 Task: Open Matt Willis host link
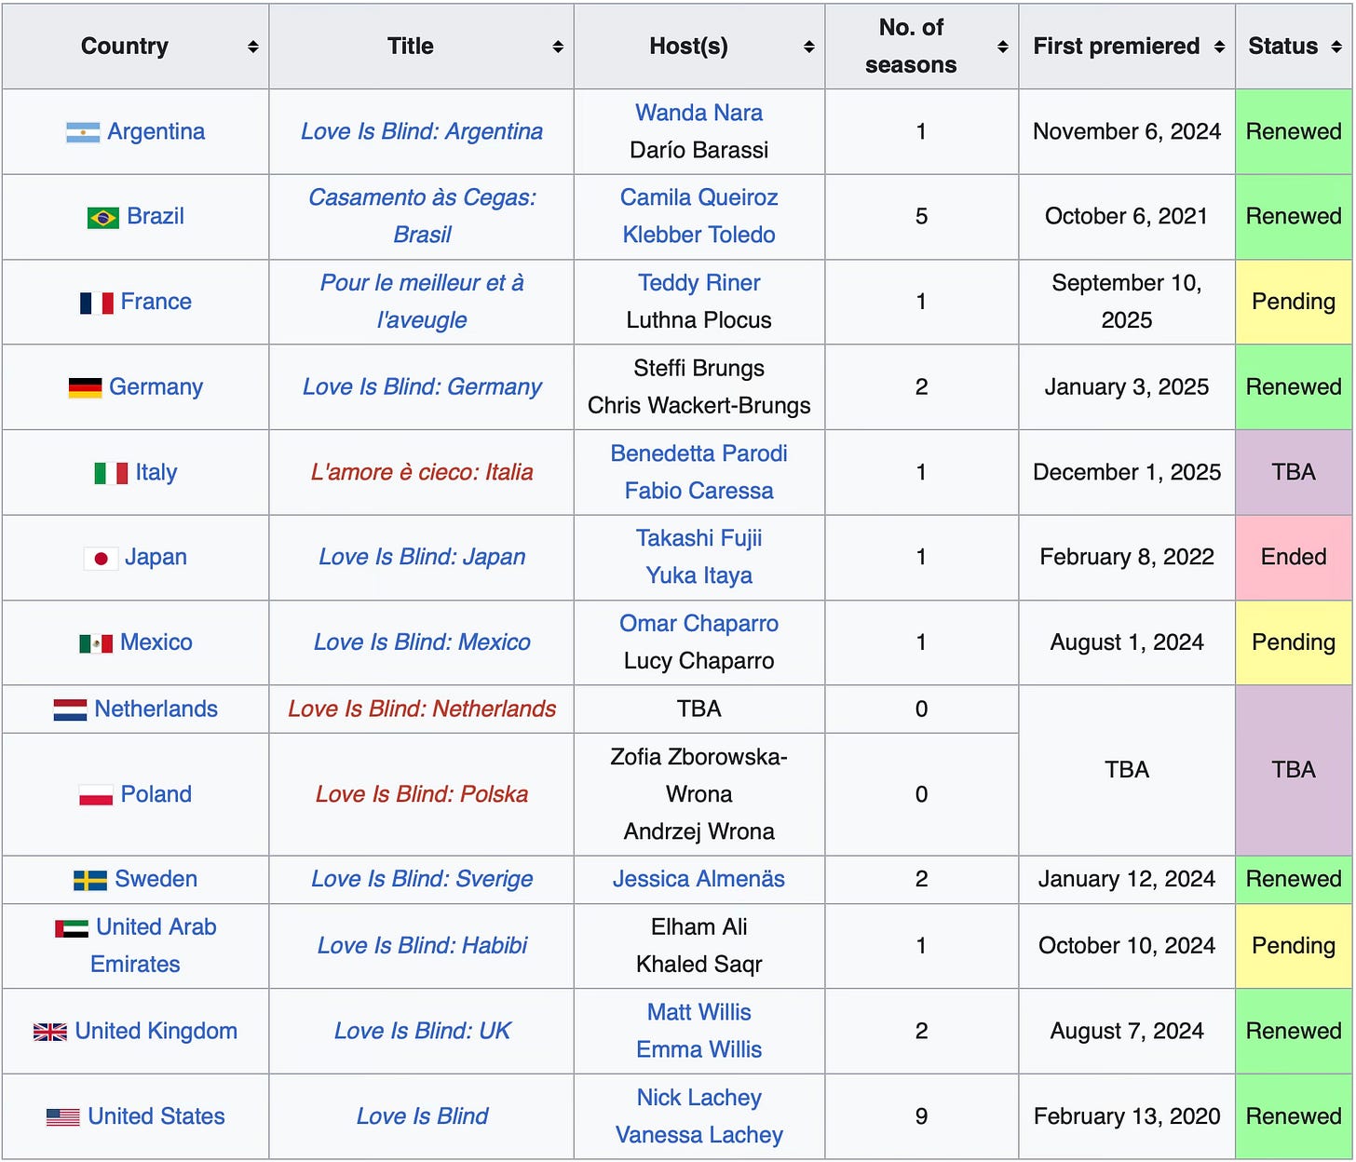pyautogui.click(x=698, y=1012)
